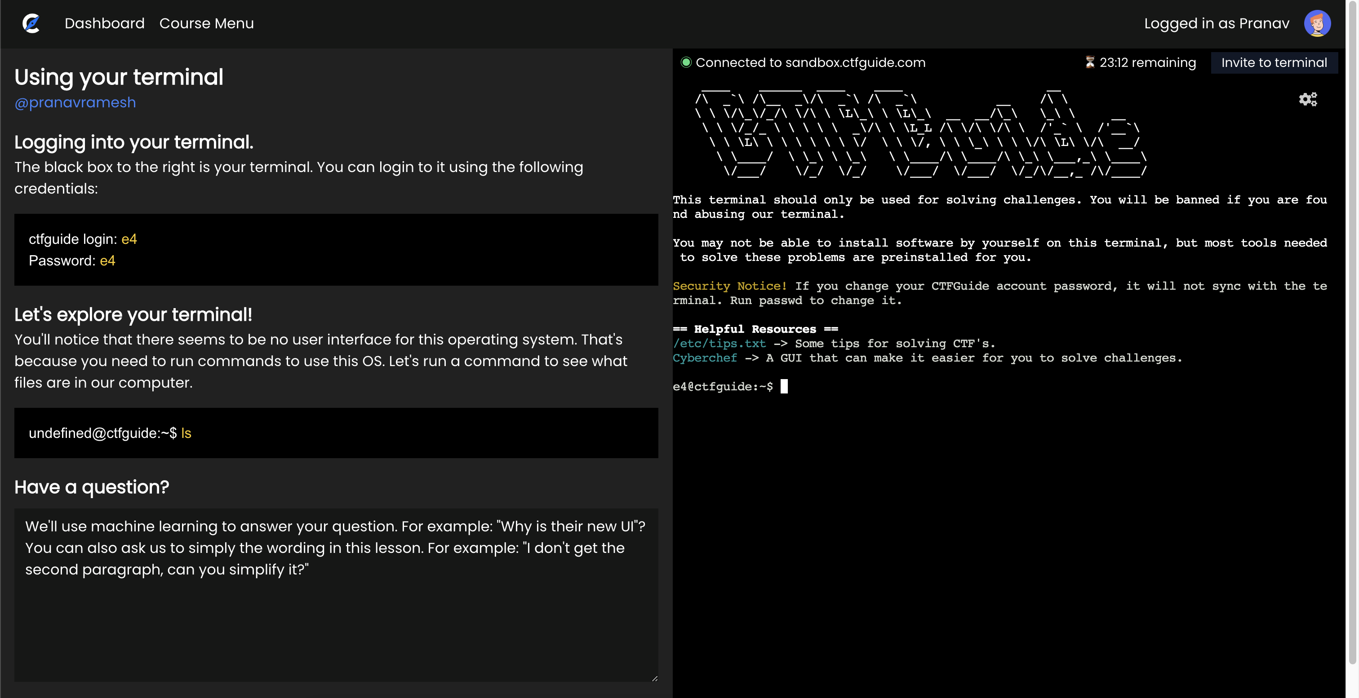This screenshot has width=1359, height=698.
Task: Open the @pranavramesh author profile
Action: [75, 102]
